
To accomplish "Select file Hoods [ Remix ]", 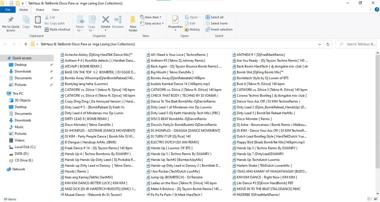I will [77, 171].
